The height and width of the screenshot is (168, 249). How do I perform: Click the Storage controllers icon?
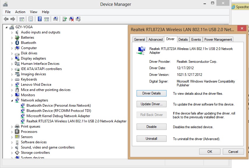[17, 153]
